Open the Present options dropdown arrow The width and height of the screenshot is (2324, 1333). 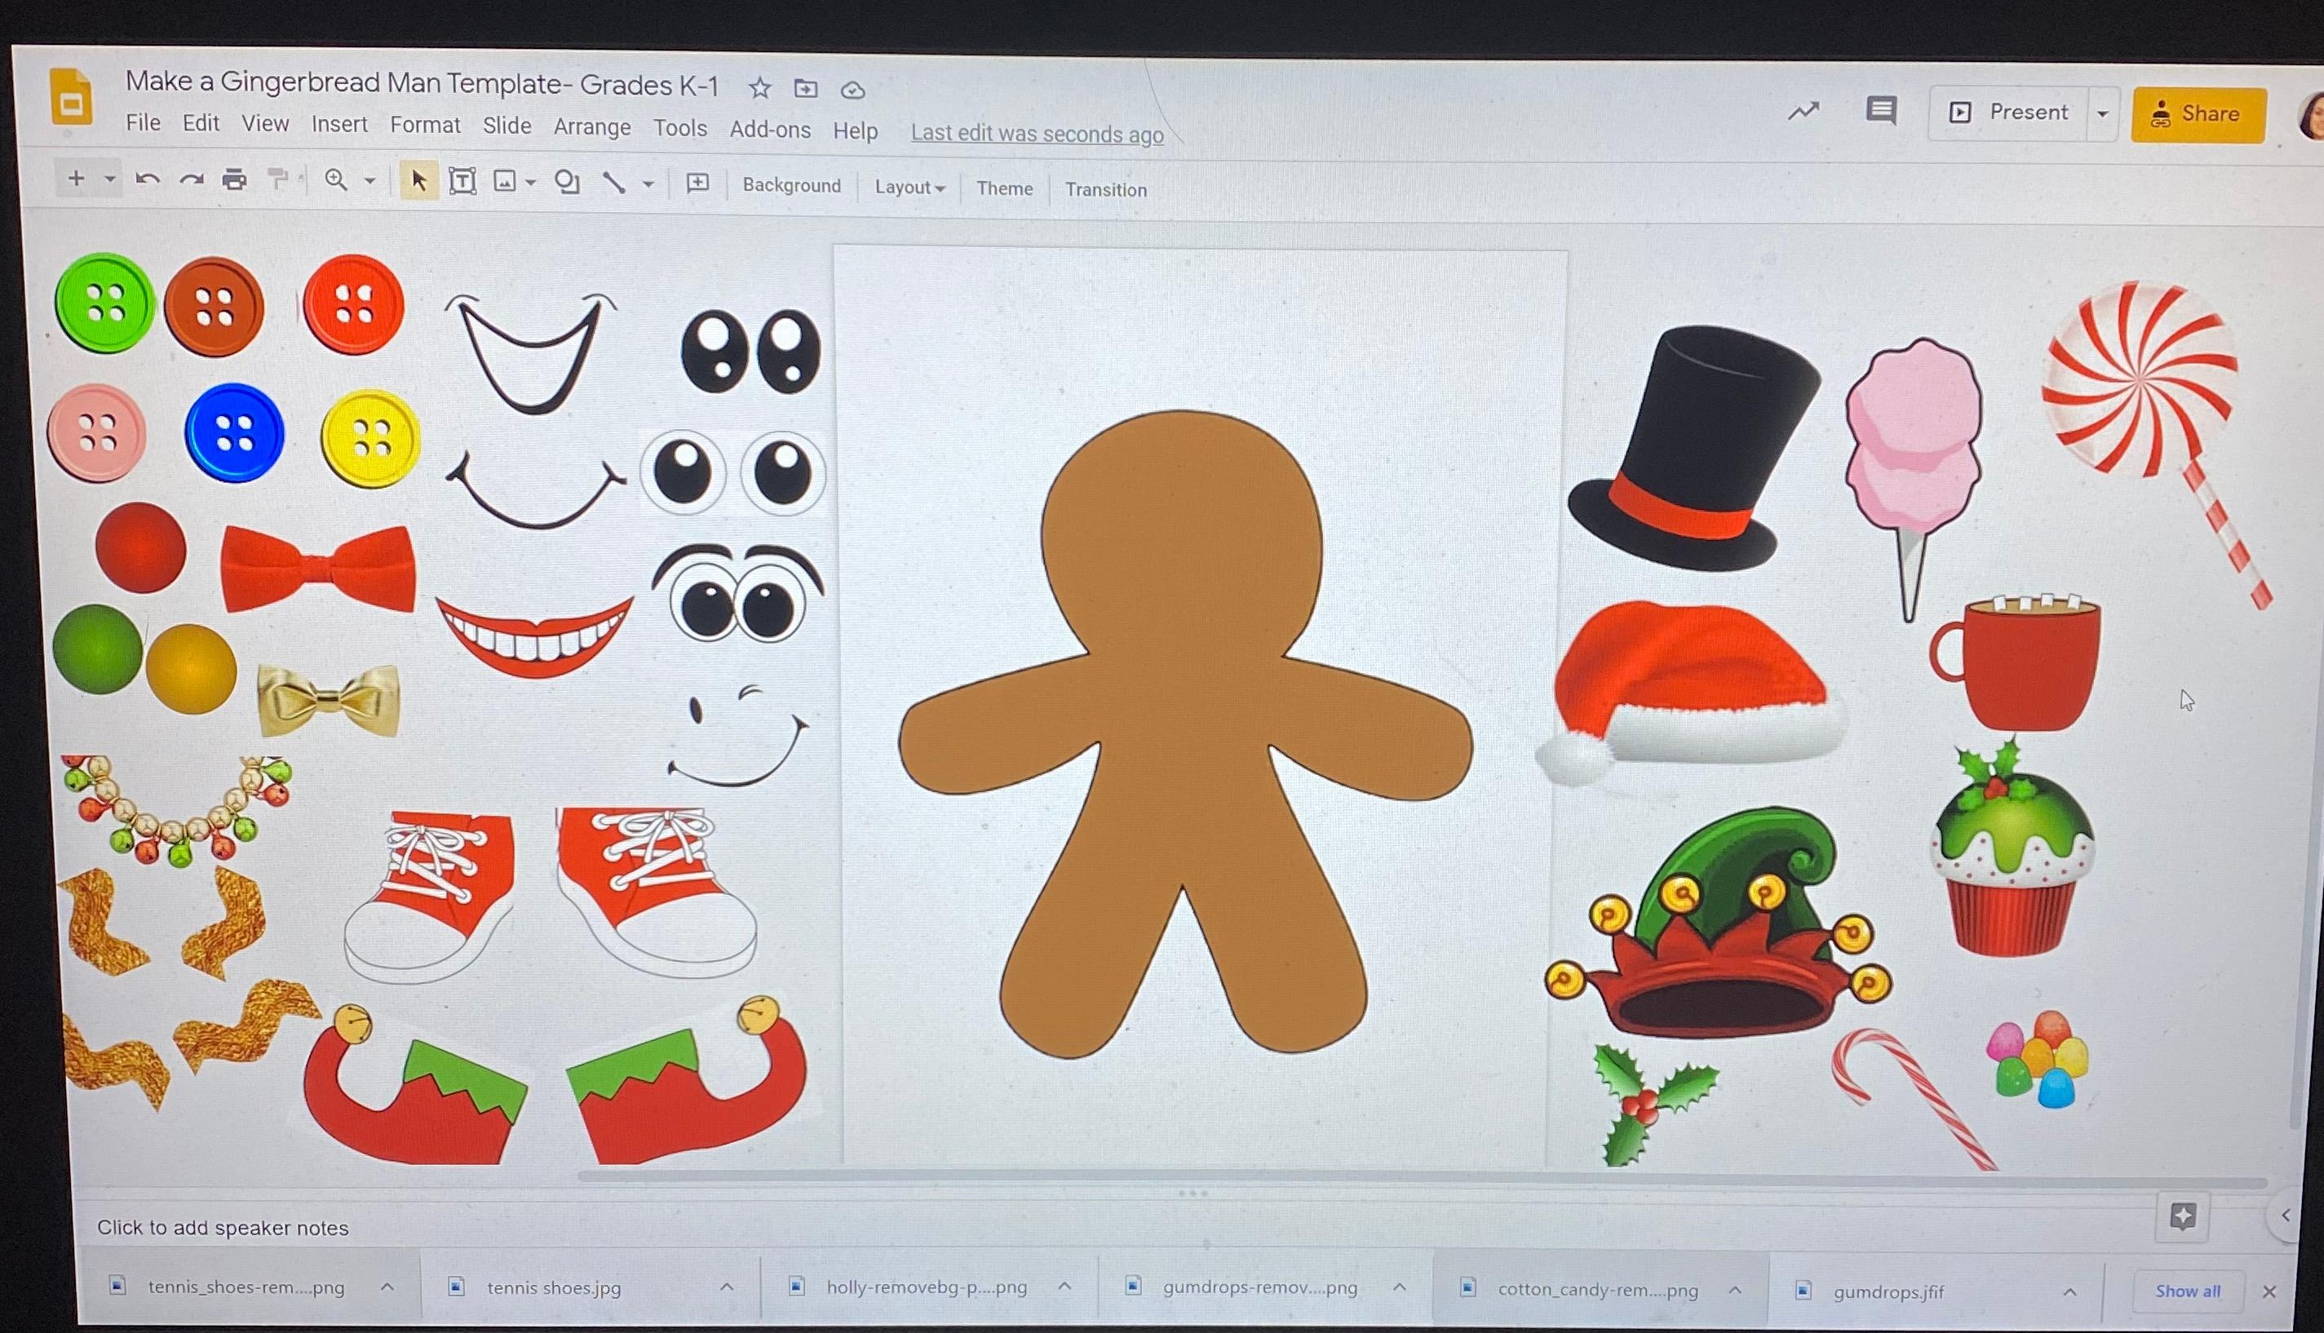[x=2102, y=113]
